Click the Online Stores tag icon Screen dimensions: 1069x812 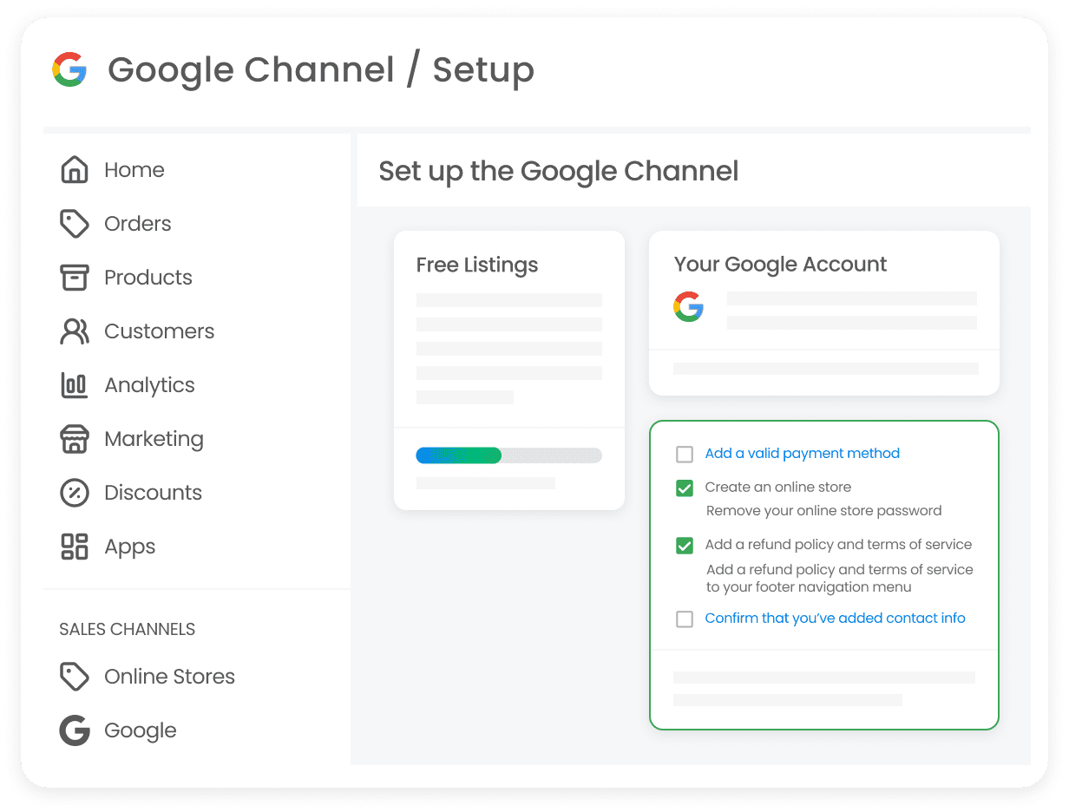click(x=75, y=676)
